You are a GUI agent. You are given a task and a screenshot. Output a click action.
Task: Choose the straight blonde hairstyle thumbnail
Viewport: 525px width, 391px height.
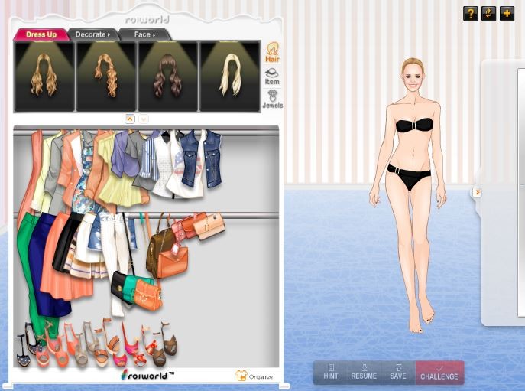click(229, 77)
